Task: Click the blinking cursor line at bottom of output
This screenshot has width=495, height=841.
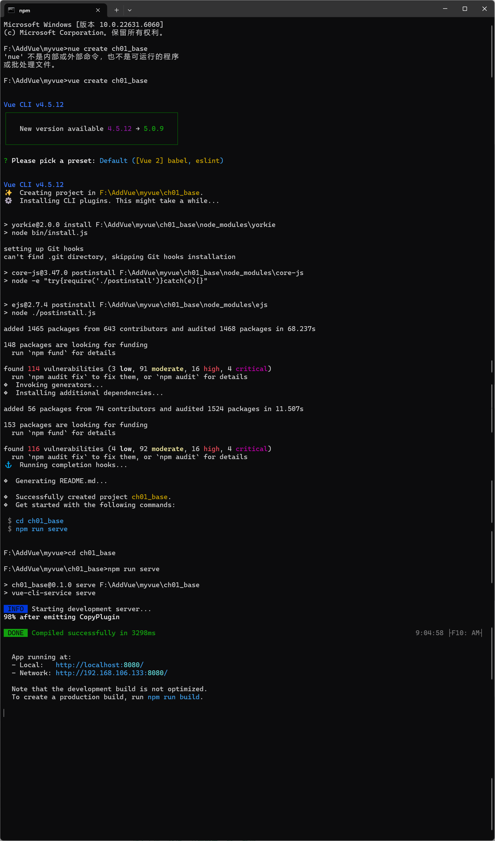Action: [x=4, y=713]
